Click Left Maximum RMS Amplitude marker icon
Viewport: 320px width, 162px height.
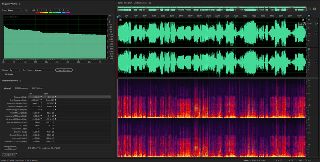pos(41,116)
